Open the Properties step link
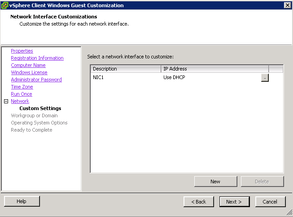This screenshot has width=293, height=217. pos(22,51)
